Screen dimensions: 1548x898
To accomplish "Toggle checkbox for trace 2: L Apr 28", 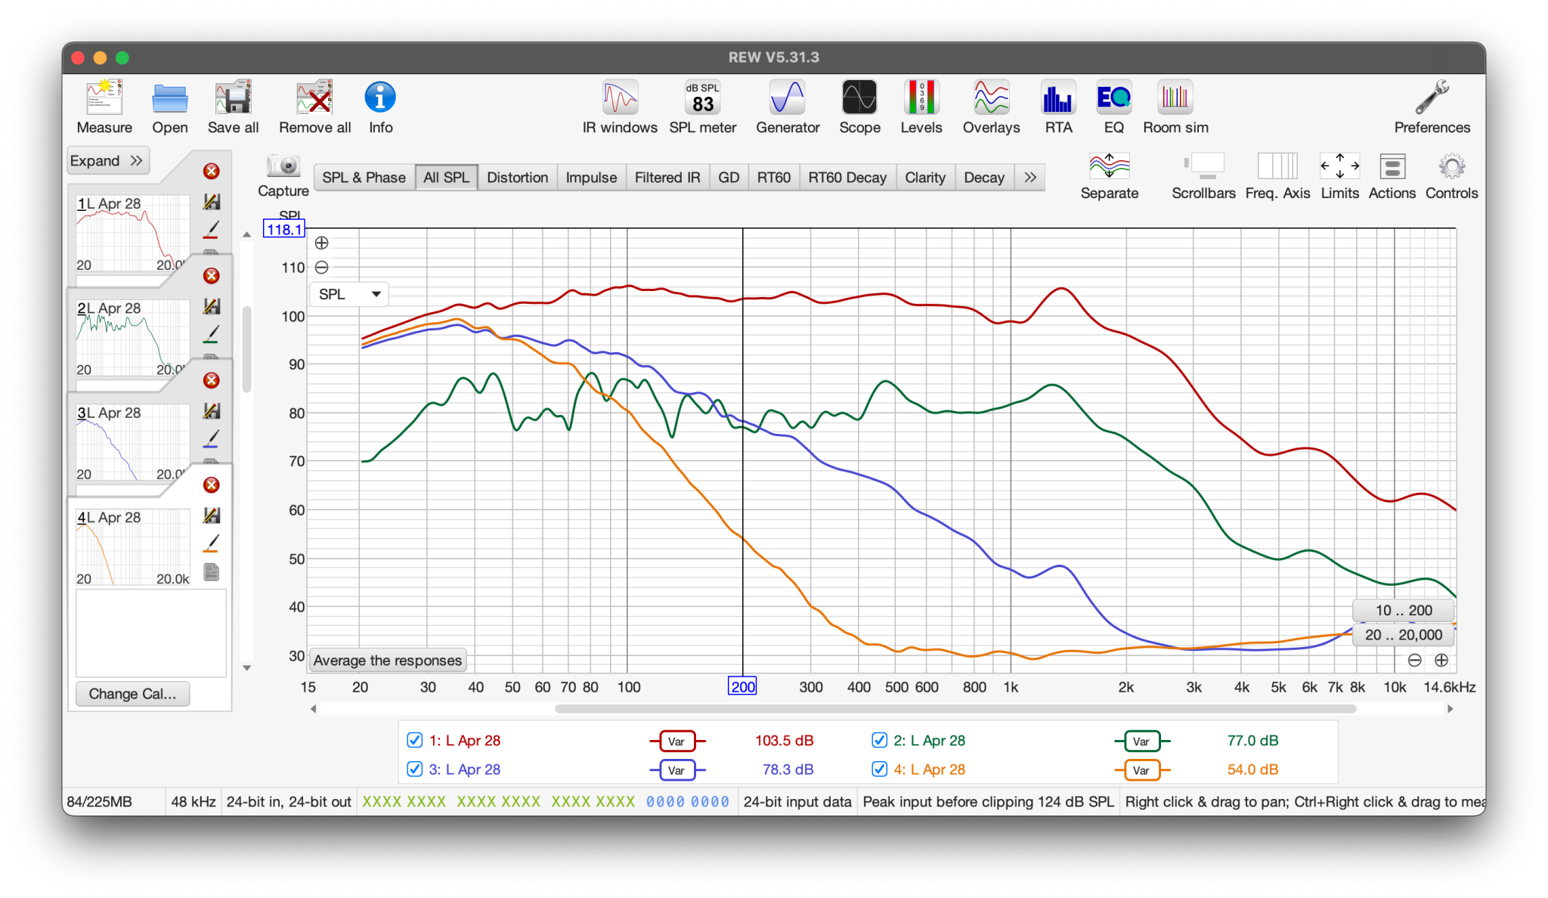I will coord(879,740).
